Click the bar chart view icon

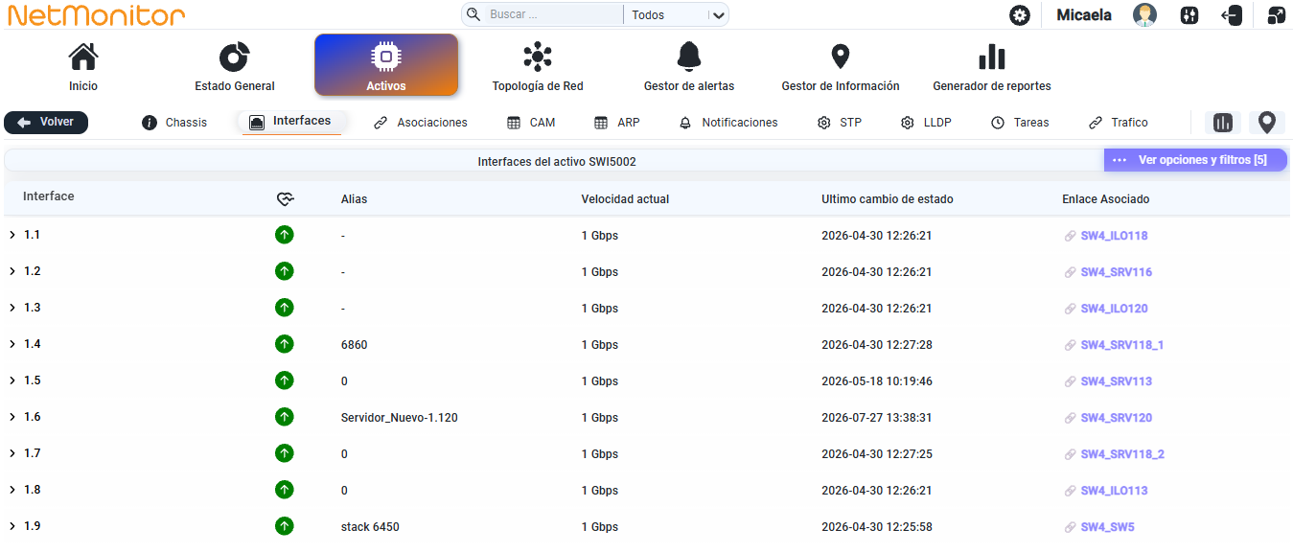(1223, 123)
